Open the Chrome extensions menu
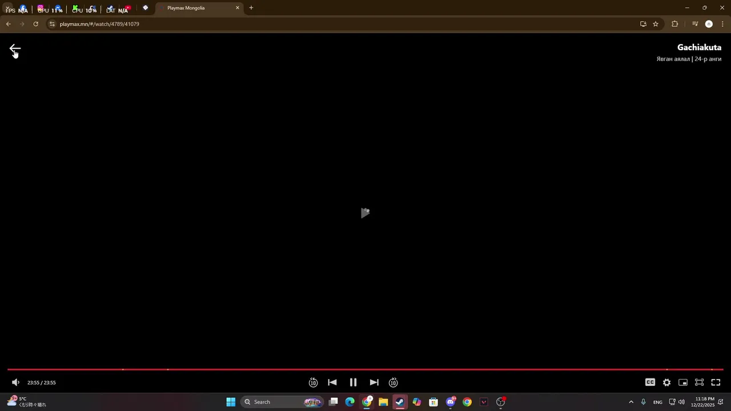Viewport: 731px width, 411px height. (x=675, y=24)
